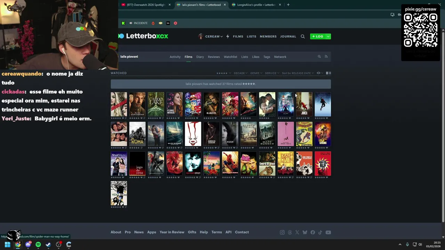Open the Contact footer link
Screen dimensions: 445x250
tap(242, 232)
